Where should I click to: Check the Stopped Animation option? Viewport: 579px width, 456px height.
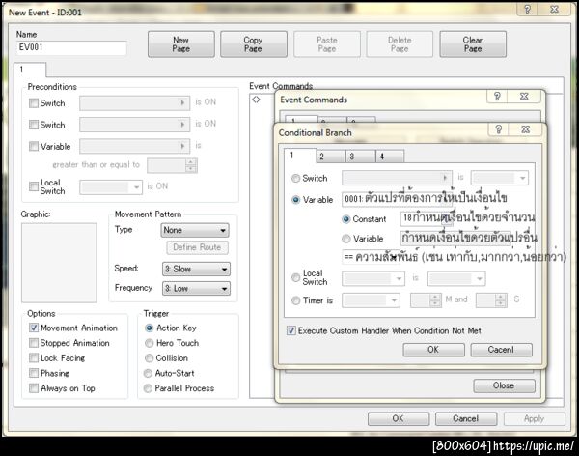34,343
